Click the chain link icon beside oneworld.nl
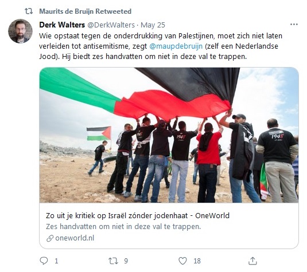Image resolution: width=307 pixels, height=272 pixels. tap(50, 238)
